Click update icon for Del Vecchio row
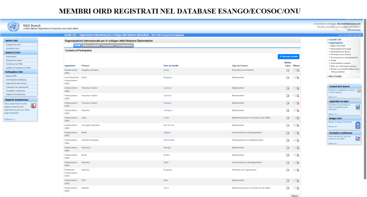Viewport: 367px width, 197px height. point(288,126)
